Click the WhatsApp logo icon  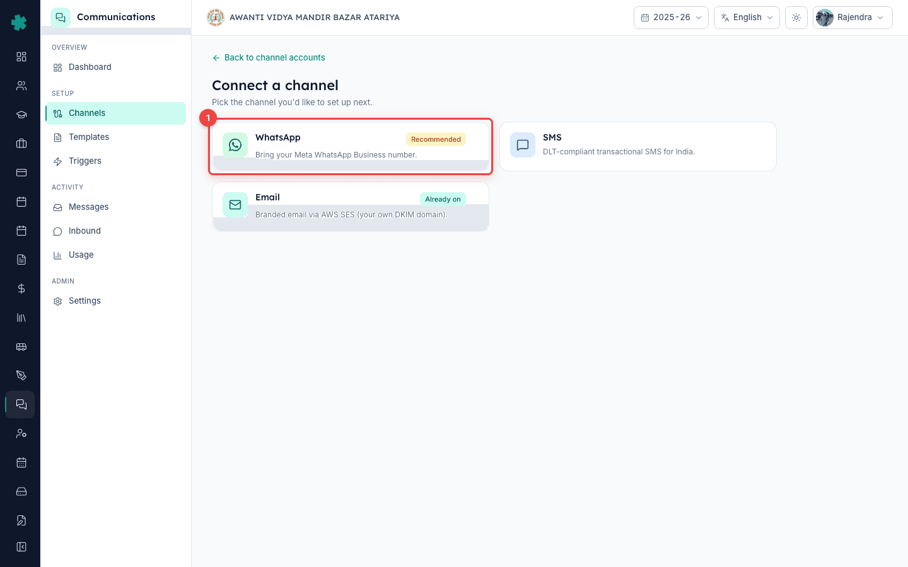point(235,145)
